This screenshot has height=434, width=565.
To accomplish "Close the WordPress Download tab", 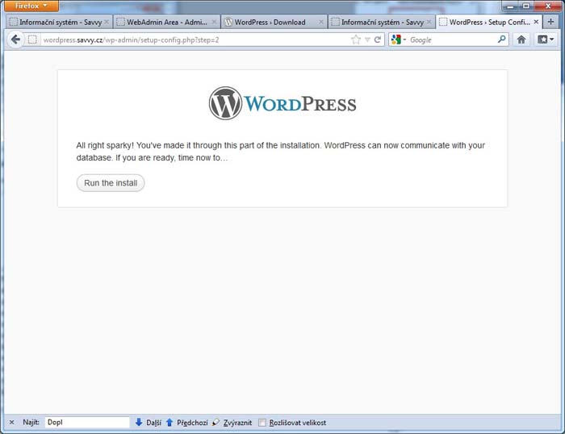I will pyautogui.click(x=321, y=23).
